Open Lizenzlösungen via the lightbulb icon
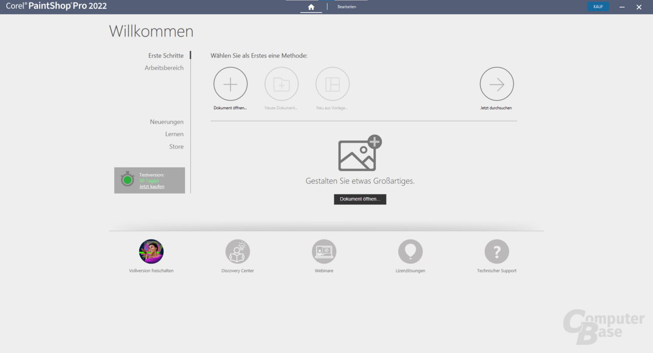 click(410, 251)
